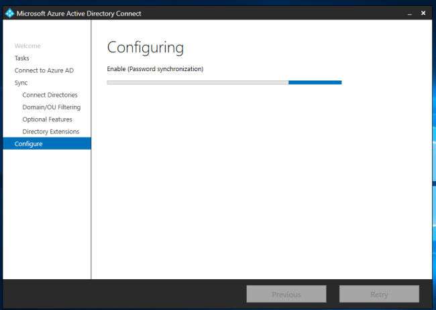Viewport: 436px width, 310px height.
Task: Click the configuration progress bar
Action: (x=225, y=83)
